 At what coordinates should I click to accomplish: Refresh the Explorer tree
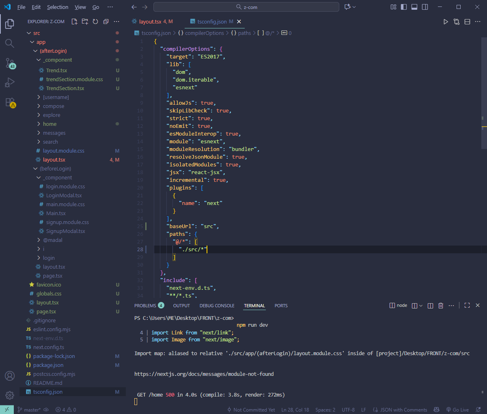(x=95, y=22)
